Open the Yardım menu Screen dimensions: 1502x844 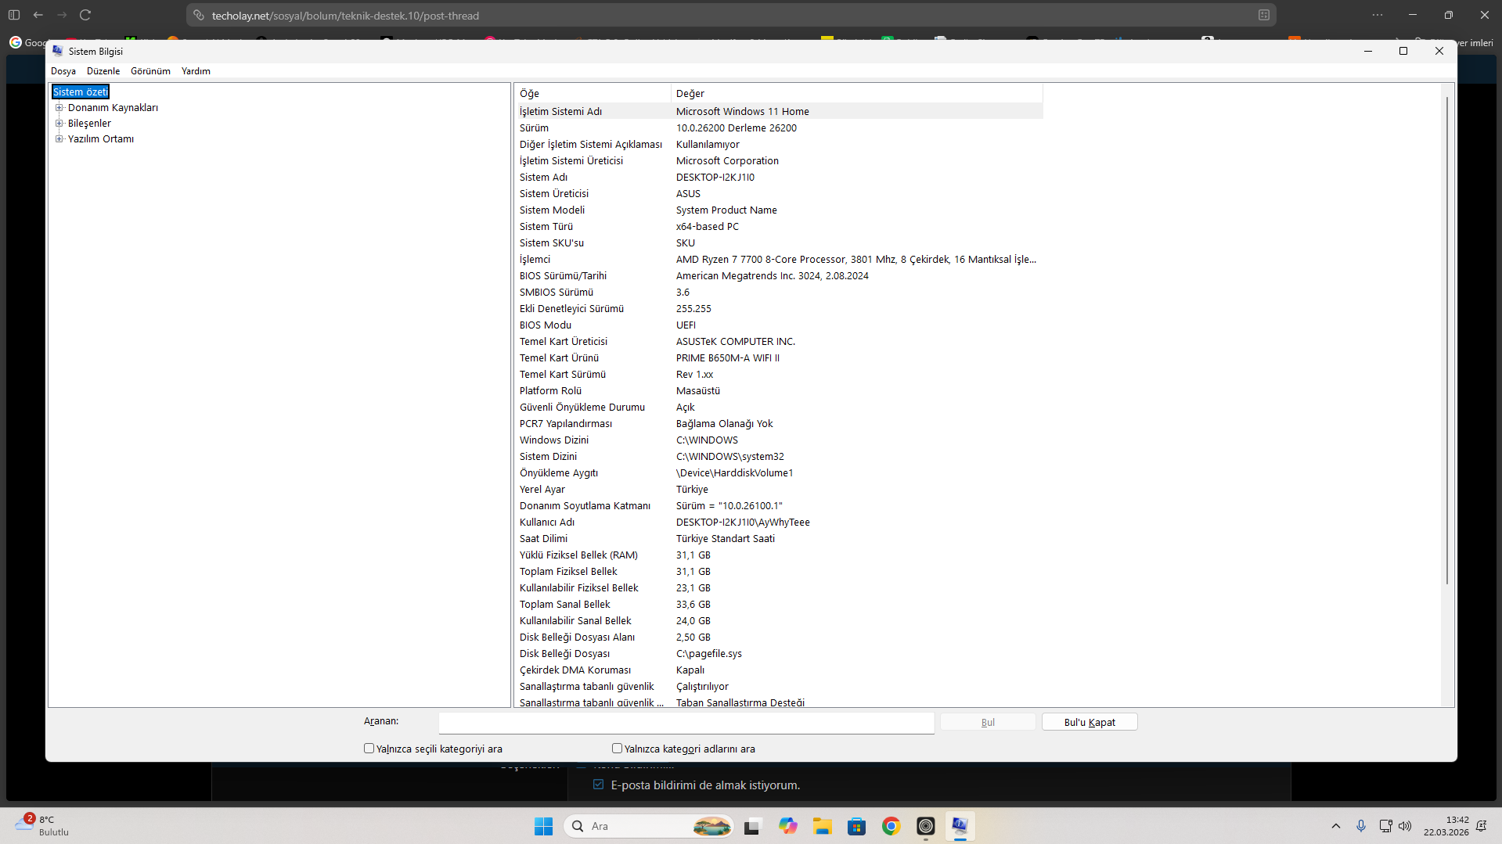(196, 71)
